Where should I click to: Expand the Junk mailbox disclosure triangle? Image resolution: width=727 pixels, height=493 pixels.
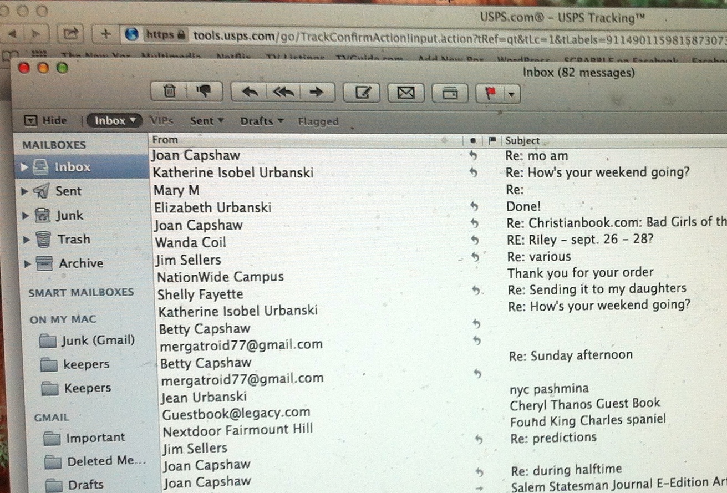pyautogui.click(x=25, y=216)
